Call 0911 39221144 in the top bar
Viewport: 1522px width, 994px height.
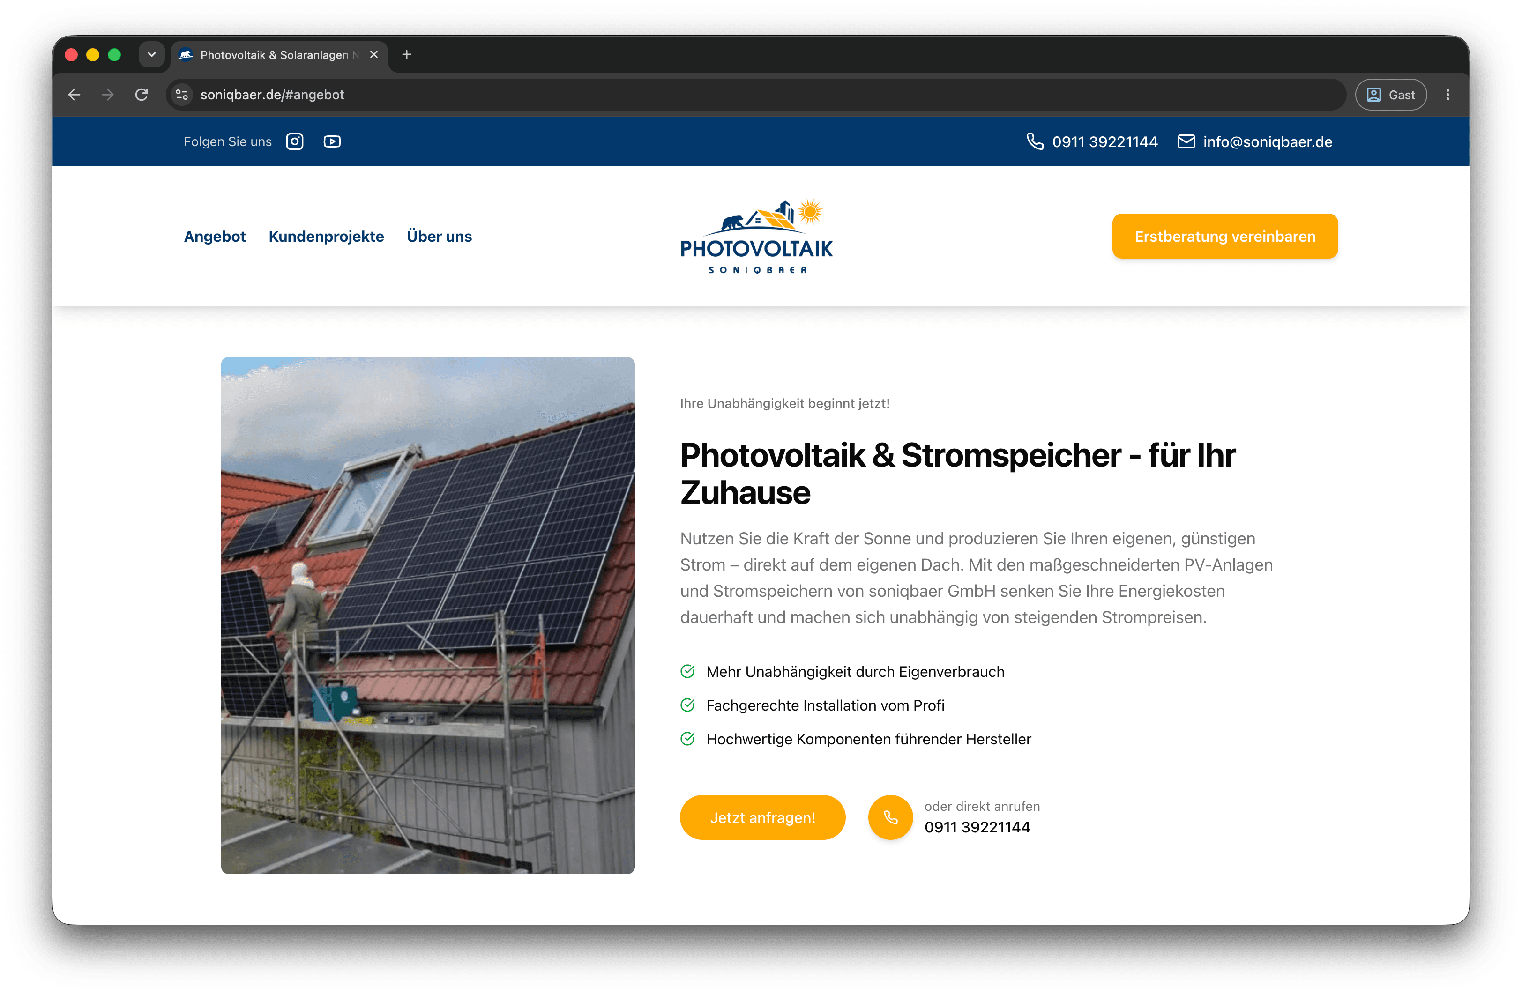(x=1104, y=142)
